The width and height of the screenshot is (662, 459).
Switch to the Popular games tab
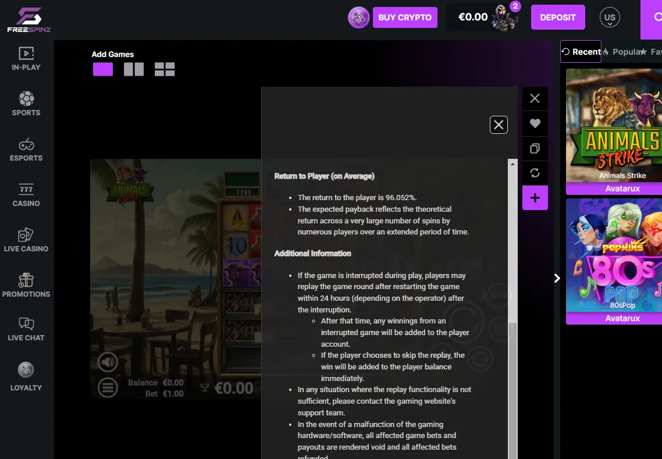tap(623, 52)
